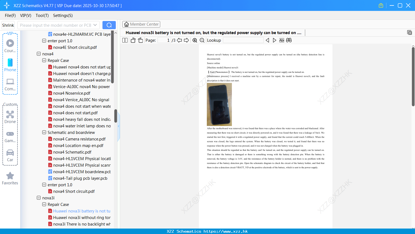Open nova4 Short circuit.pdf
This screenshot has width=415, height=234.
[71, 191]
